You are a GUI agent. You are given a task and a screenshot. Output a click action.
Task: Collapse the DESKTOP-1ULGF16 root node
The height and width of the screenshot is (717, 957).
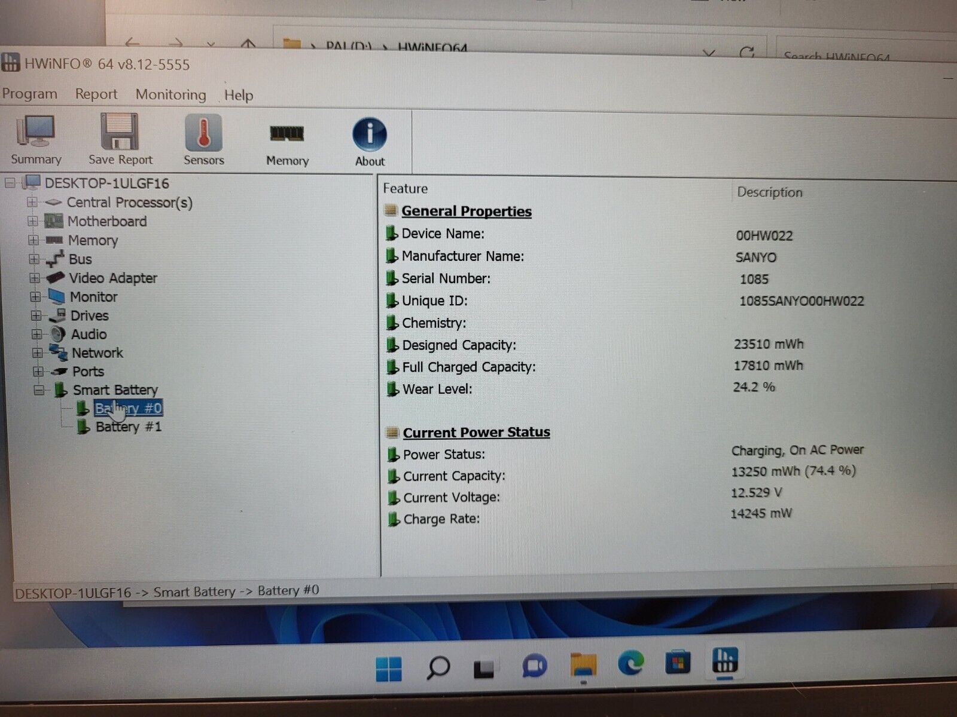coord(10,183)
